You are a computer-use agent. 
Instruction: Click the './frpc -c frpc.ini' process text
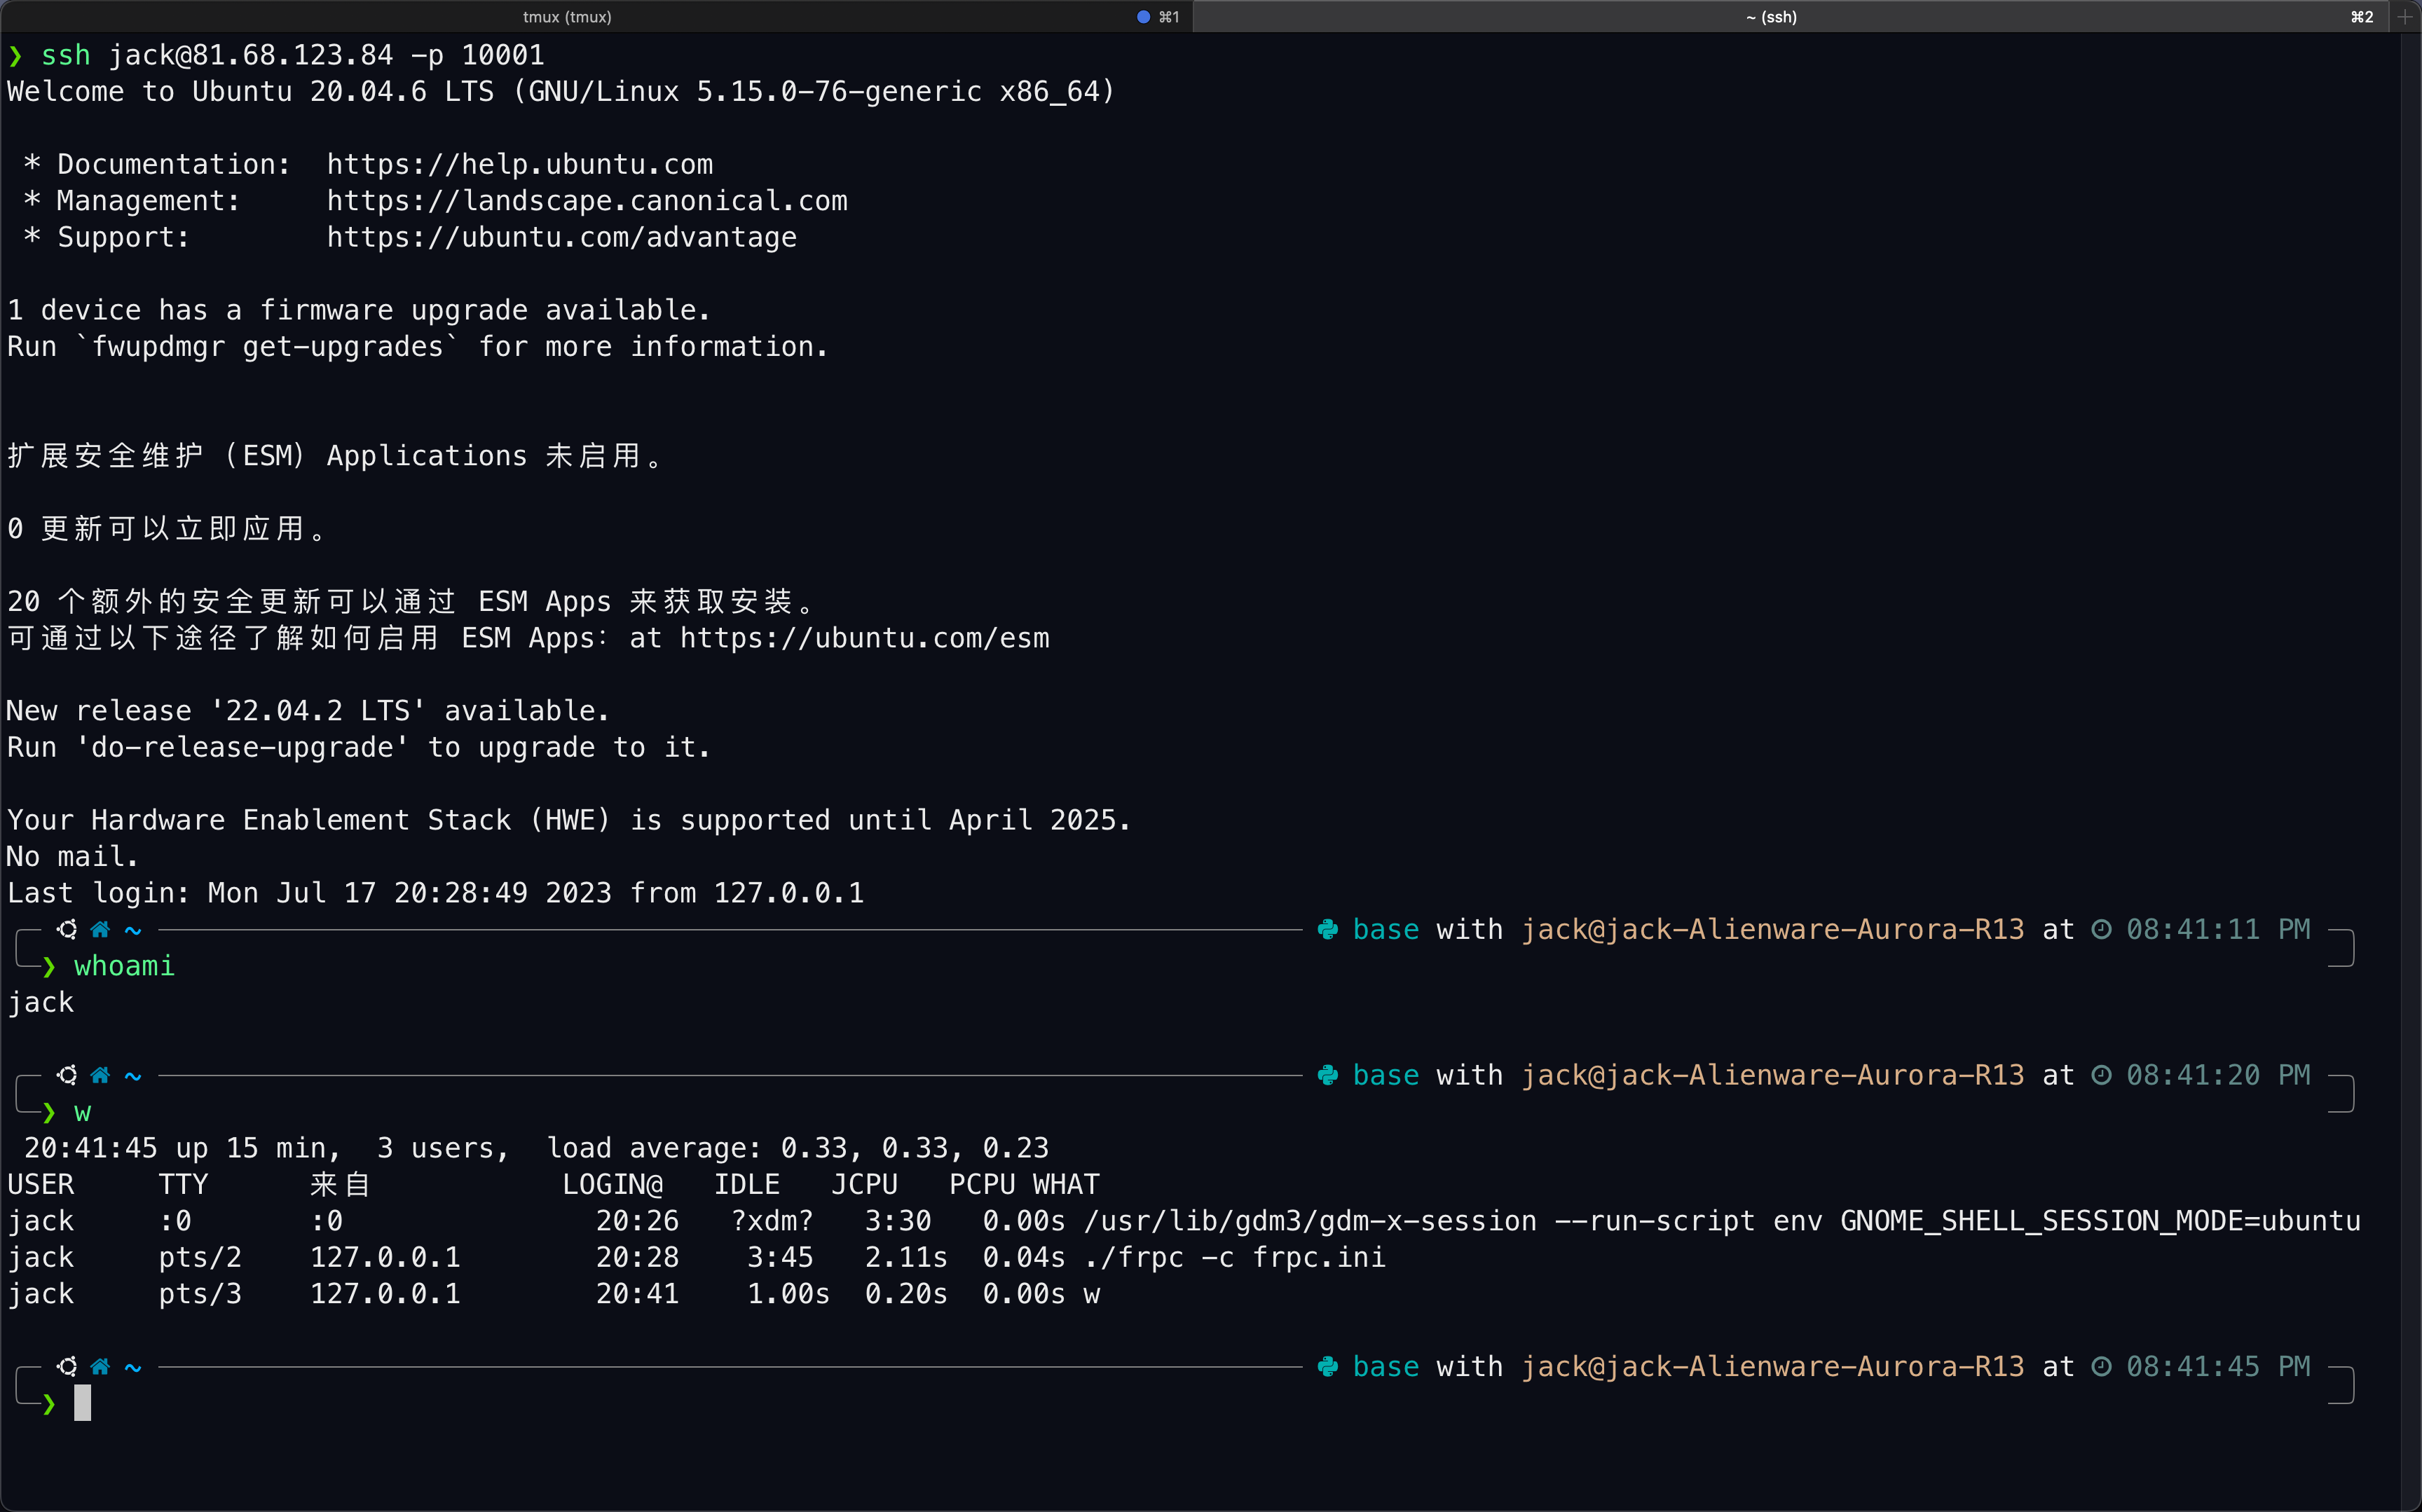[x=1235, y=1257]
